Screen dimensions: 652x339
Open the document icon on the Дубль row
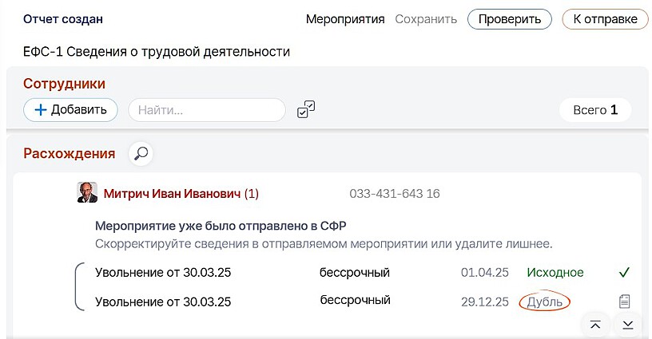point(625,302)
